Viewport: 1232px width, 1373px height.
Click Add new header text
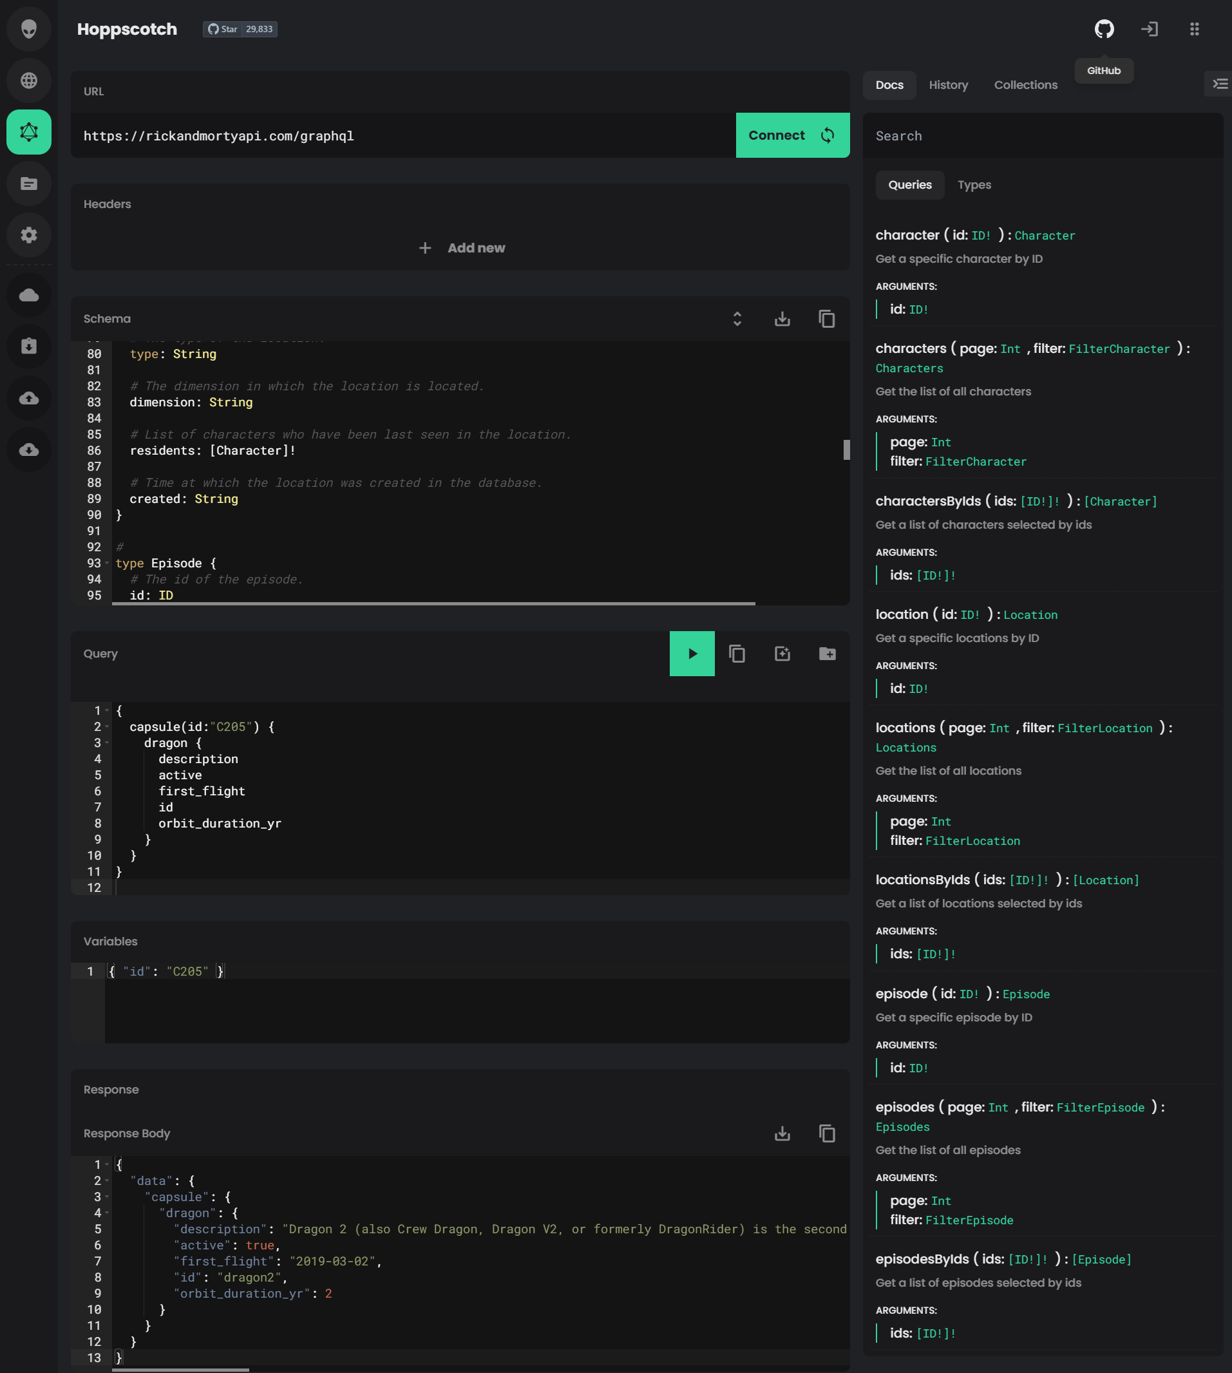(x=476, y=248)
